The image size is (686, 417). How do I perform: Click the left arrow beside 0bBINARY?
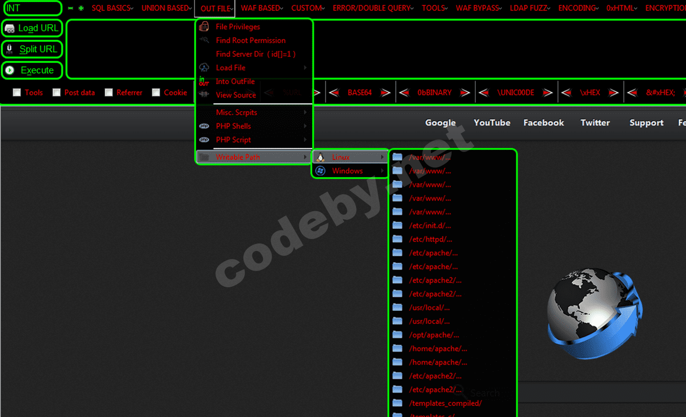pos(405,93)
